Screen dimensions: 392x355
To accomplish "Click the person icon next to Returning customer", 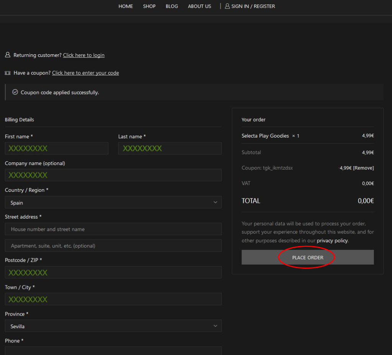I will click(8, 55).
